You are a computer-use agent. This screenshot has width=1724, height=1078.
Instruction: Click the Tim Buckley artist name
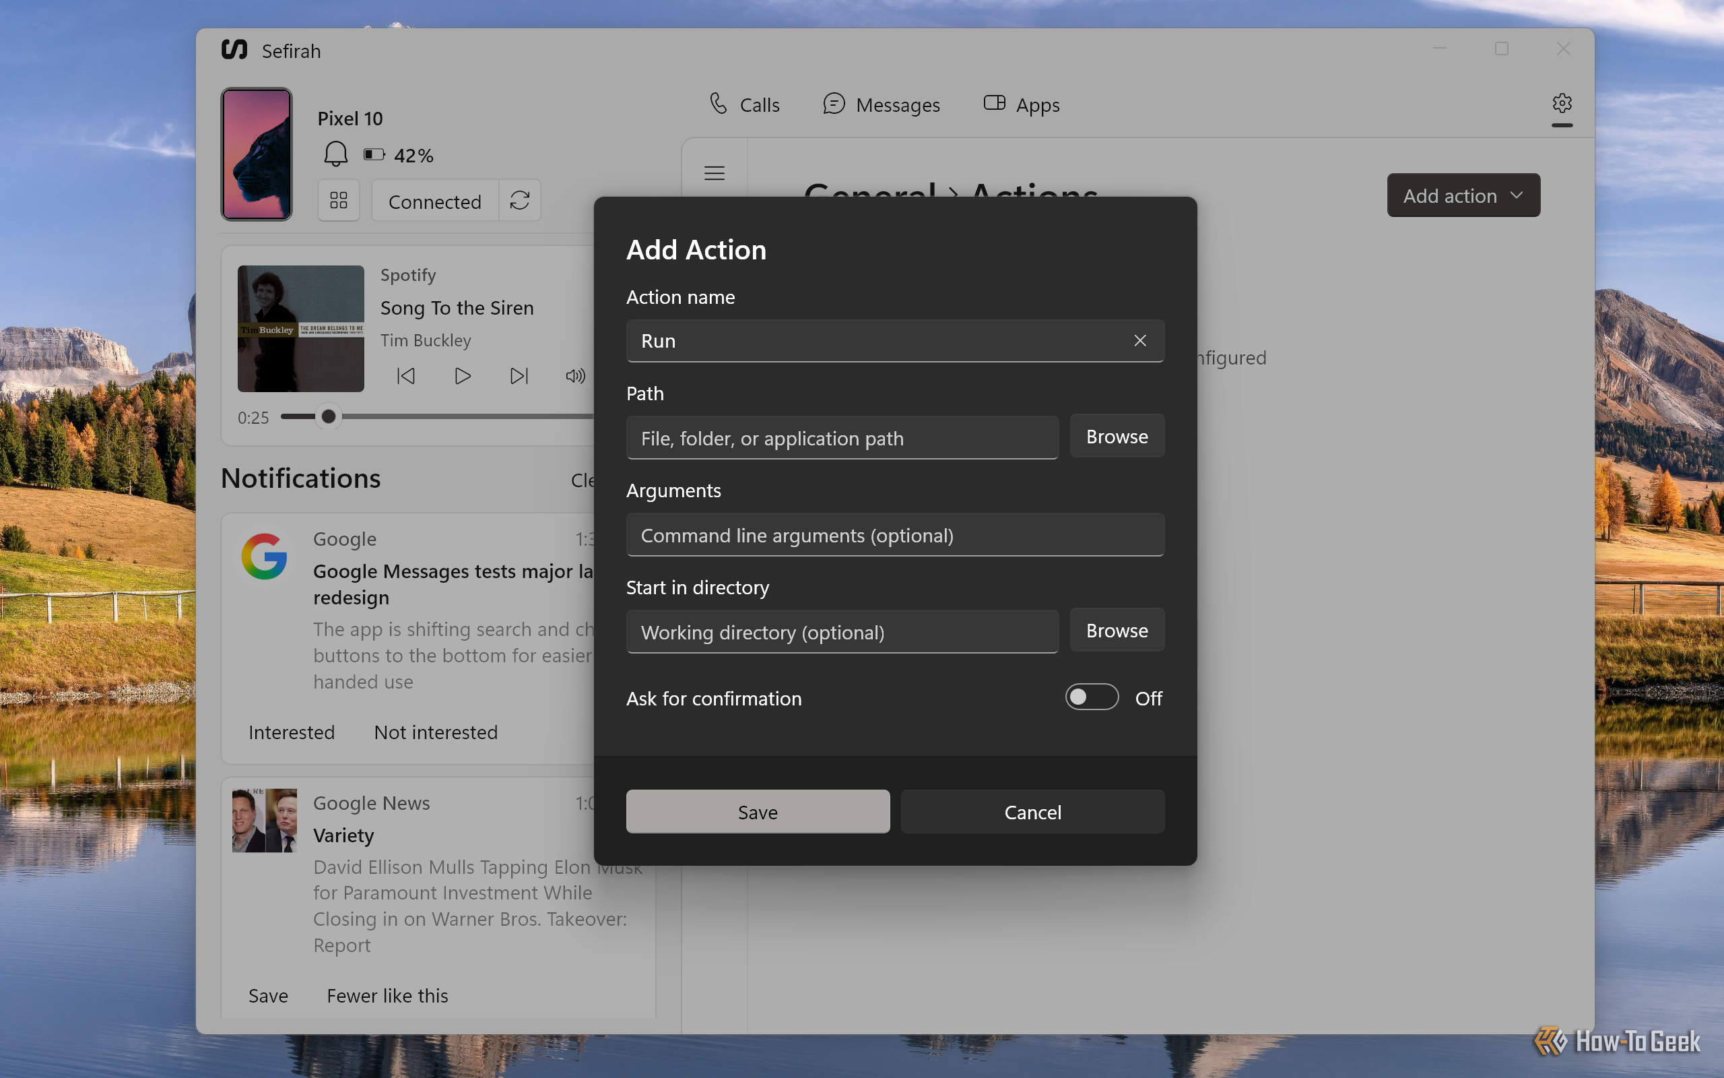pos(426,341)
